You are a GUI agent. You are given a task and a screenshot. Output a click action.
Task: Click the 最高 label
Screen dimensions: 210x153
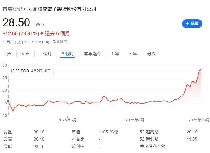point(8,139)
